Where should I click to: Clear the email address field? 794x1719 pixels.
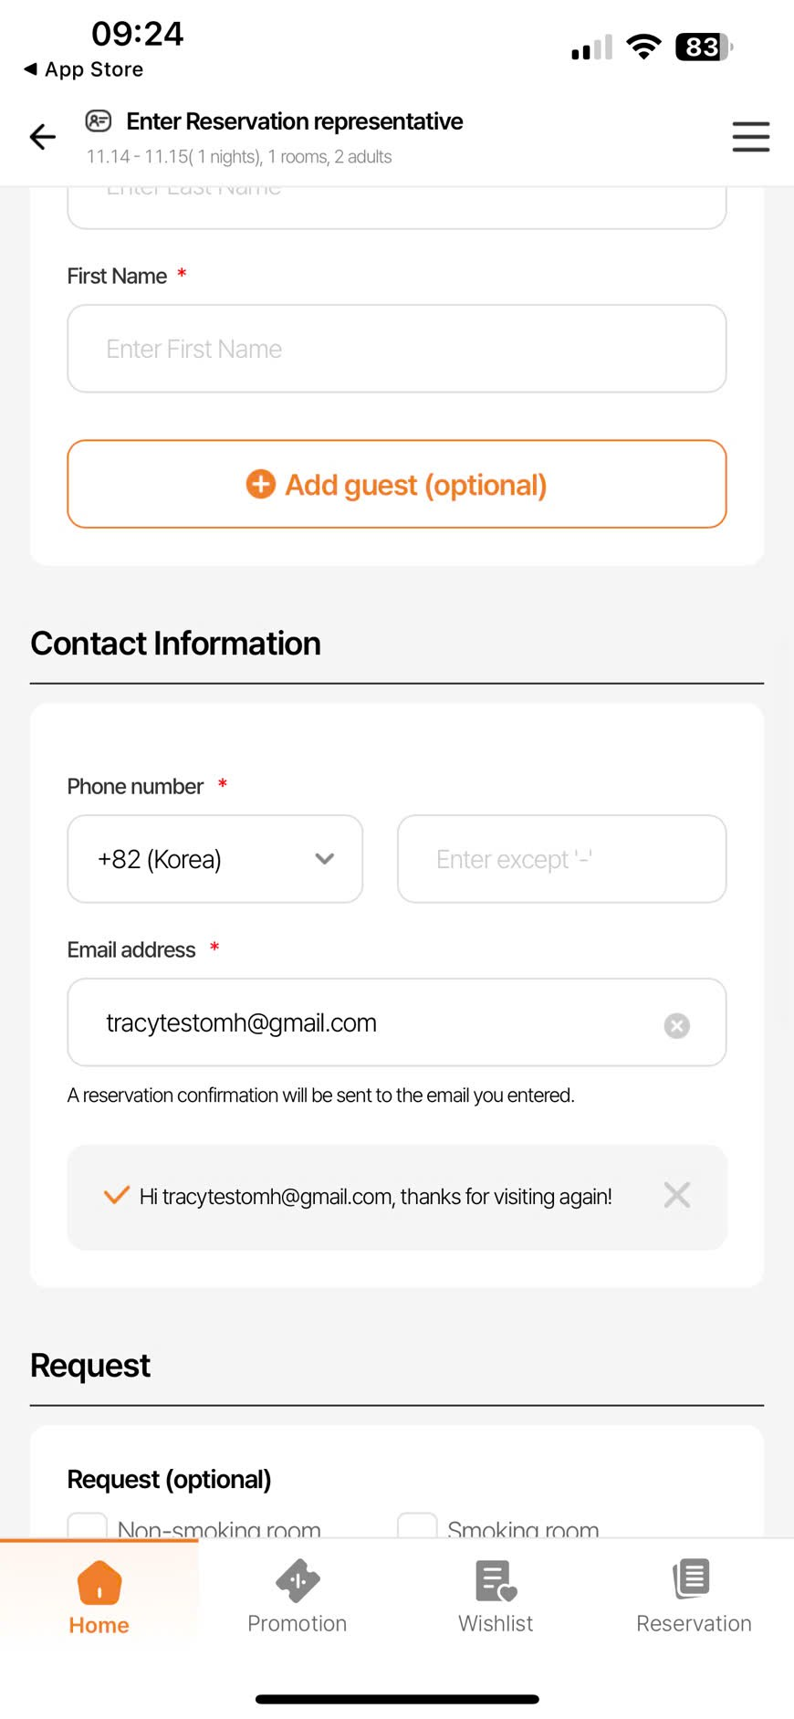pyautogui.click(x=676, y=1025)
